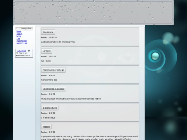The width and height of the screenshot is (187, 140).
Task: Open the "Intelligence is psuedo" post
Action: pyautogui.click(x=54, y=89)
